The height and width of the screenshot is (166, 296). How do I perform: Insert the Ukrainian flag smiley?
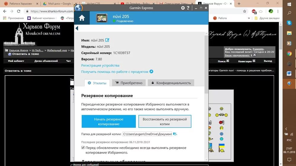222,148
